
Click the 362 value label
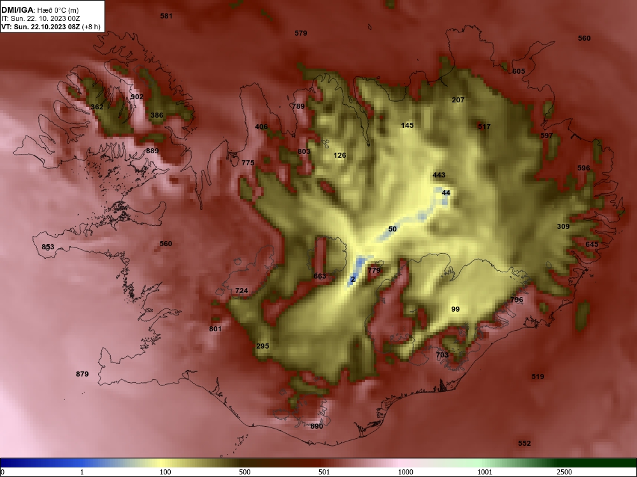coord(97,107)
